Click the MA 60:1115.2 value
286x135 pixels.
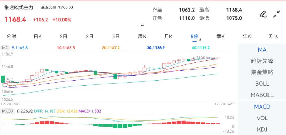(201, 48)
